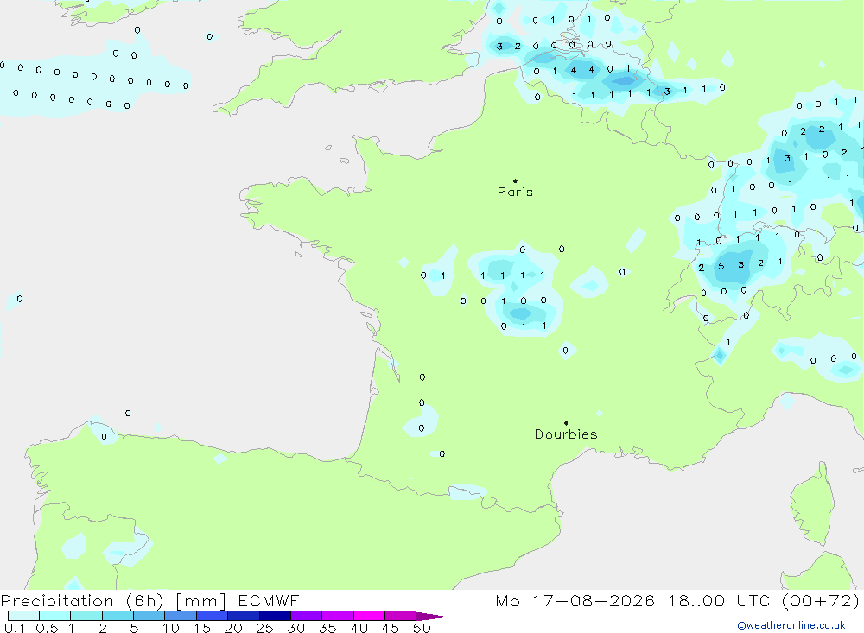Pick the 0.1–0.5 mm legend swatch
864x633 pixels.
coord(23,616)
